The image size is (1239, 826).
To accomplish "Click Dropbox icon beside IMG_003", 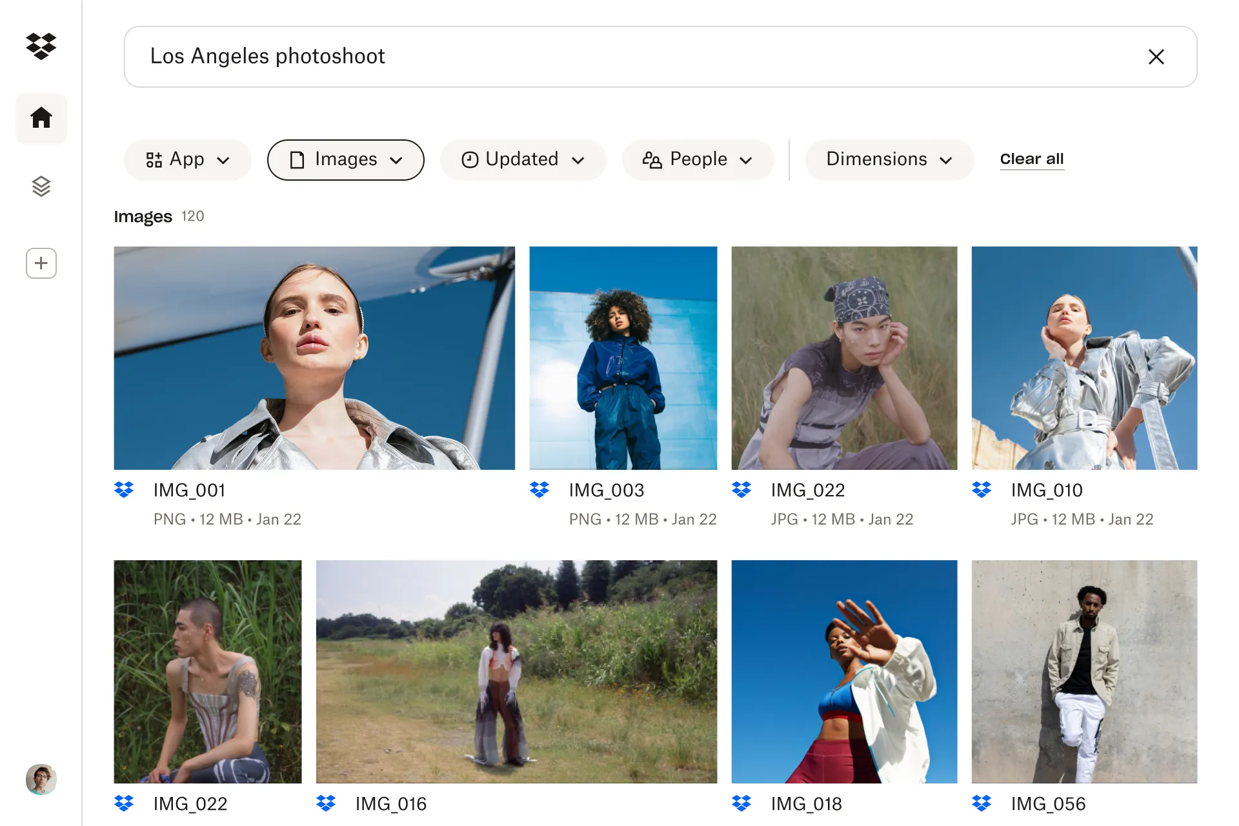I will pos(539,490).
